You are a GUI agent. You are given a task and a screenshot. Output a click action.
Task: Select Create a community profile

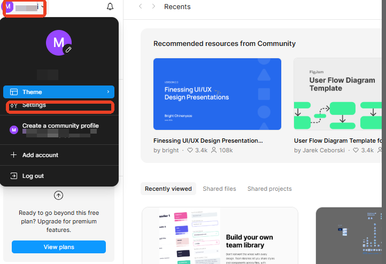[x=59, y=130]
